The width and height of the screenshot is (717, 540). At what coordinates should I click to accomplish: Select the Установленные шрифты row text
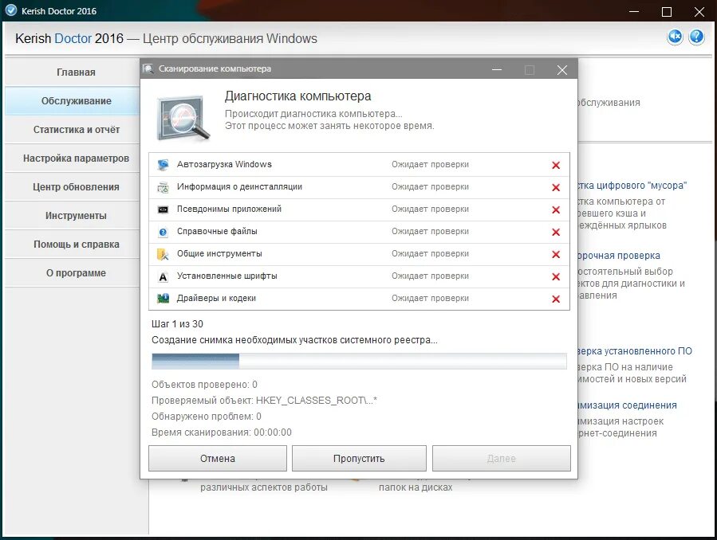click(x=227, y=276)
